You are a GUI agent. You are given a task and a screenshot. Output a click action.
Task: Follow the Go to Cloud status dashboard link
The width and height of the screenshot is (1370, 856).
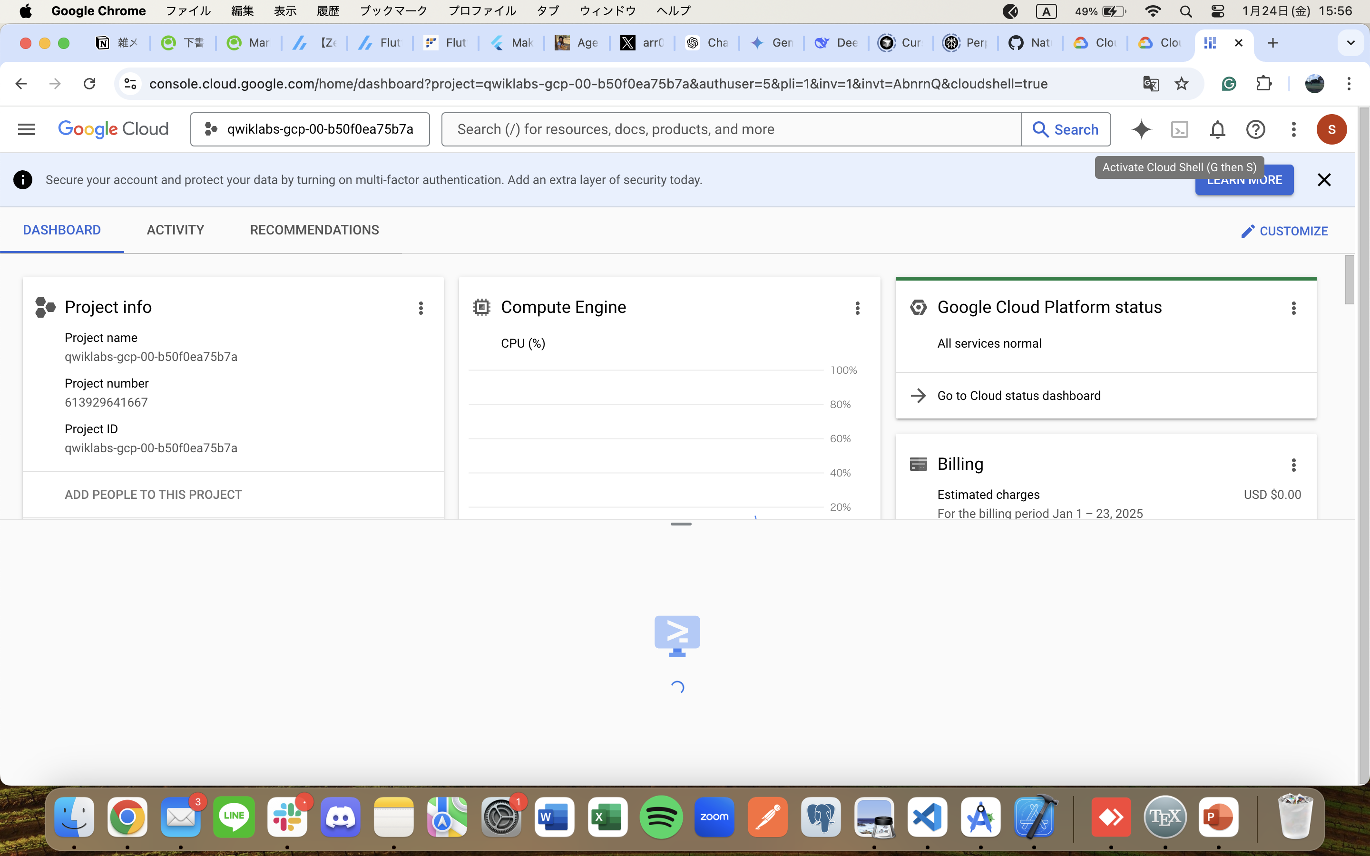click(1018, 395)
